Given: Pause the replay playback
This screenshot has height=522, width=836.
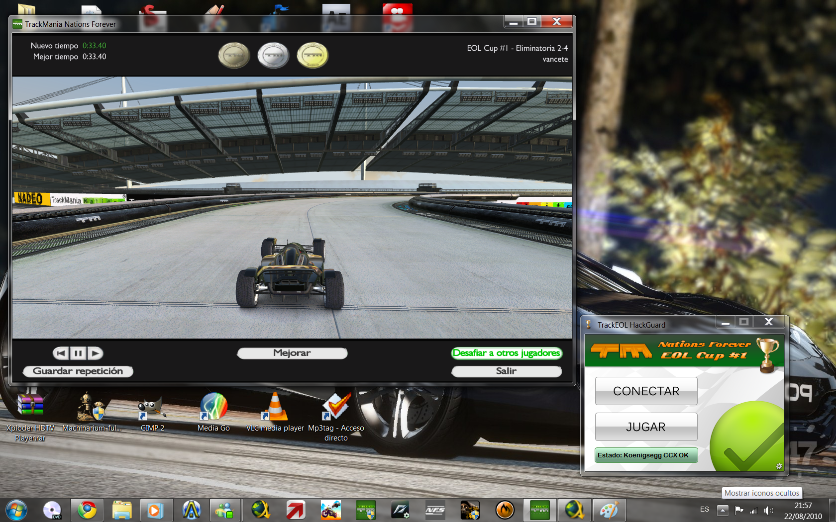Looking at the screenshot, I should click(x=78, y=353).
